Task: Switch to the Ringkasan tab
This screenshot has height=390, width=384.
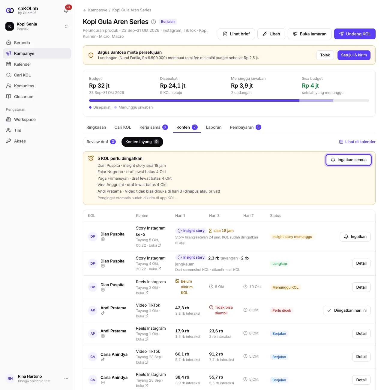Action: [x=96, y=127]
